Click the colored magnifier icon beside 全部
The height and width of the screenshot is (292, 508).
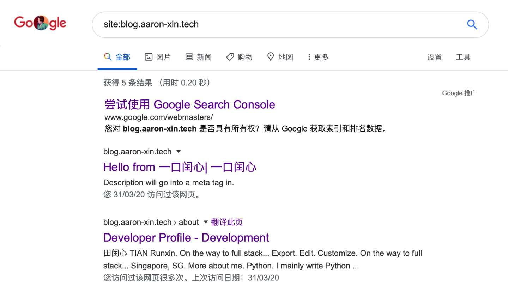point(108,57)
